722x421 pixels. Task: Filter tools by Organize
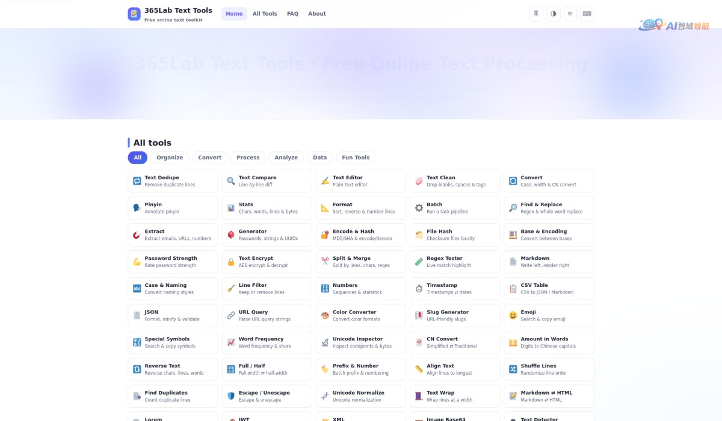coord(170,158)
